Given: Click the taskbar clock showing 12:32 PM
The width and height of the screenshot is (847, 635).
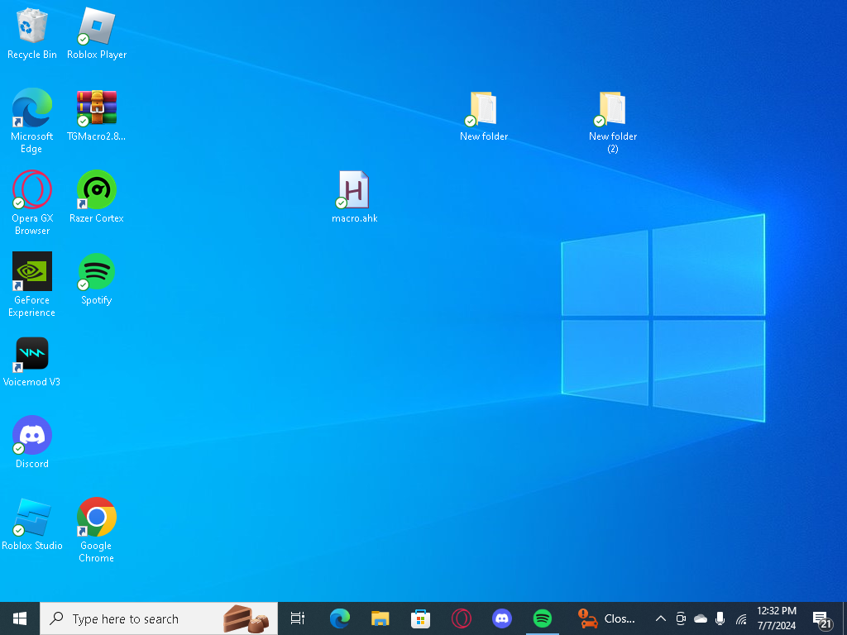Looking at the screenshot, I should coord(776,618).
